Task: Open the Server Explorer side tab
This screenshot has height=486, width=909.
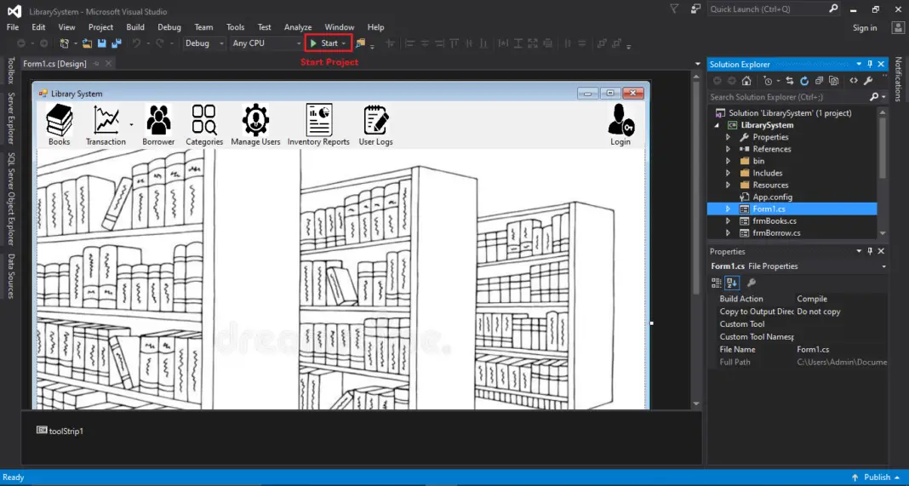Action: pos(10,118)
